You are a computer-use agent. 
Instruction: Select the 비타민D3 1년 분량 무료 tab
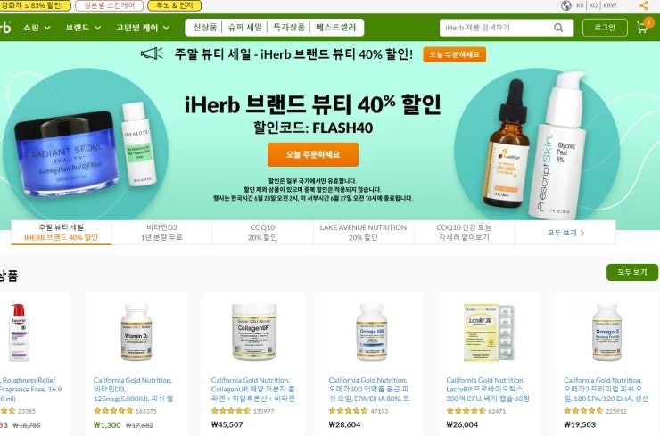pyautogui.click(x=162, y=233)
